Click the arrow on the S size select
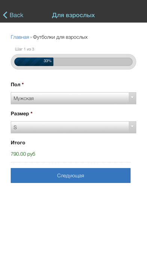 [132, 127]
